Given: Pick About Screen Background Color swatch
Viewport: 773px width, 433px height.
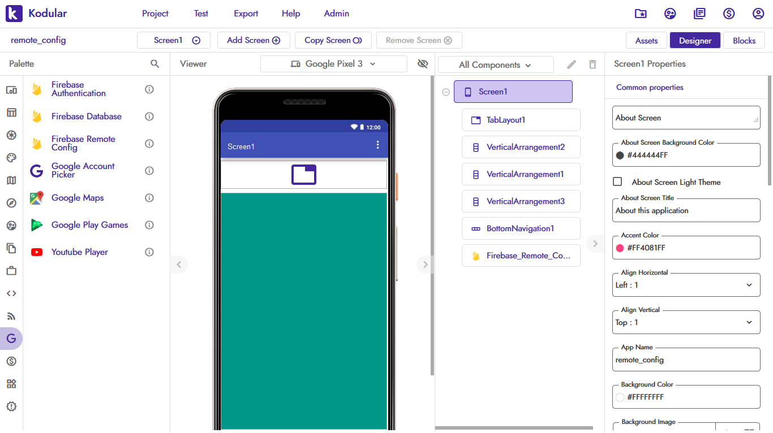Looking at the screenshot, I should pyautogui.click(x=620, y=155).
